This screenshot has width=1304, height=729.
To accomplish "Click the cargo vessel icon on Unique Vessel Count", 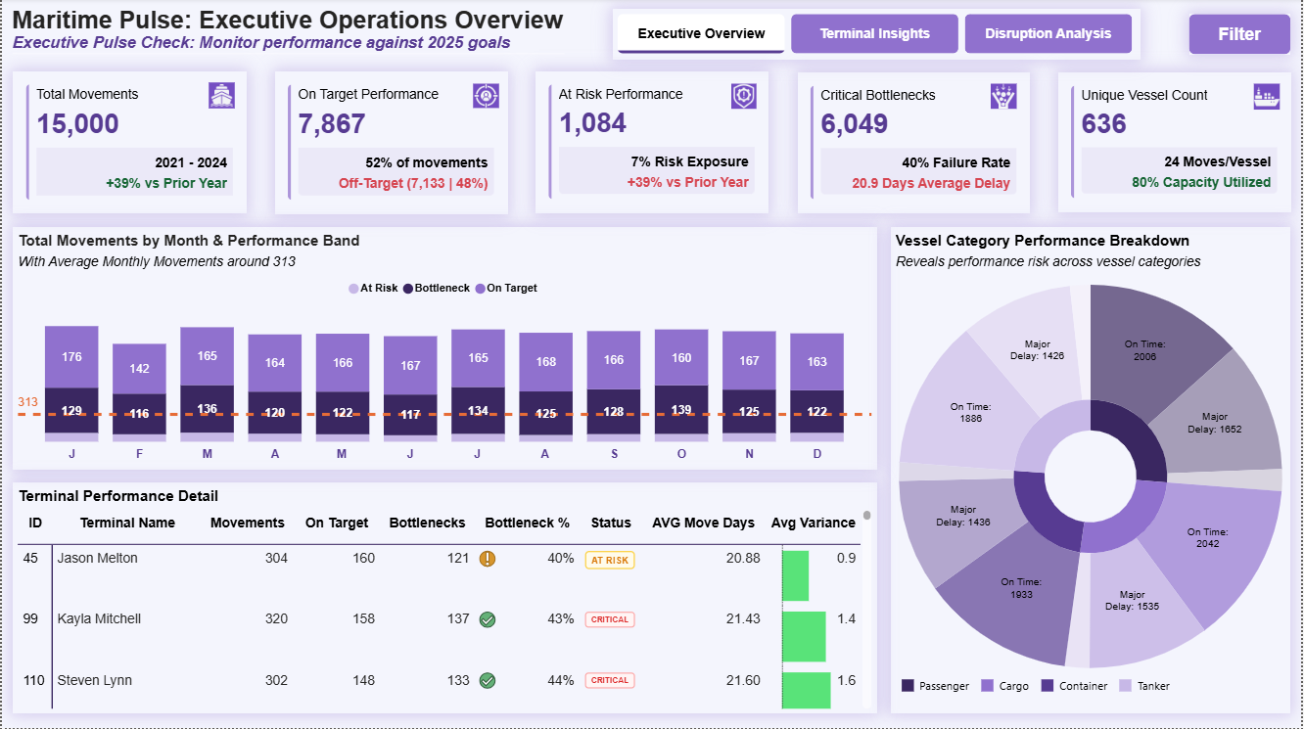I will (x=1267, y=95).
